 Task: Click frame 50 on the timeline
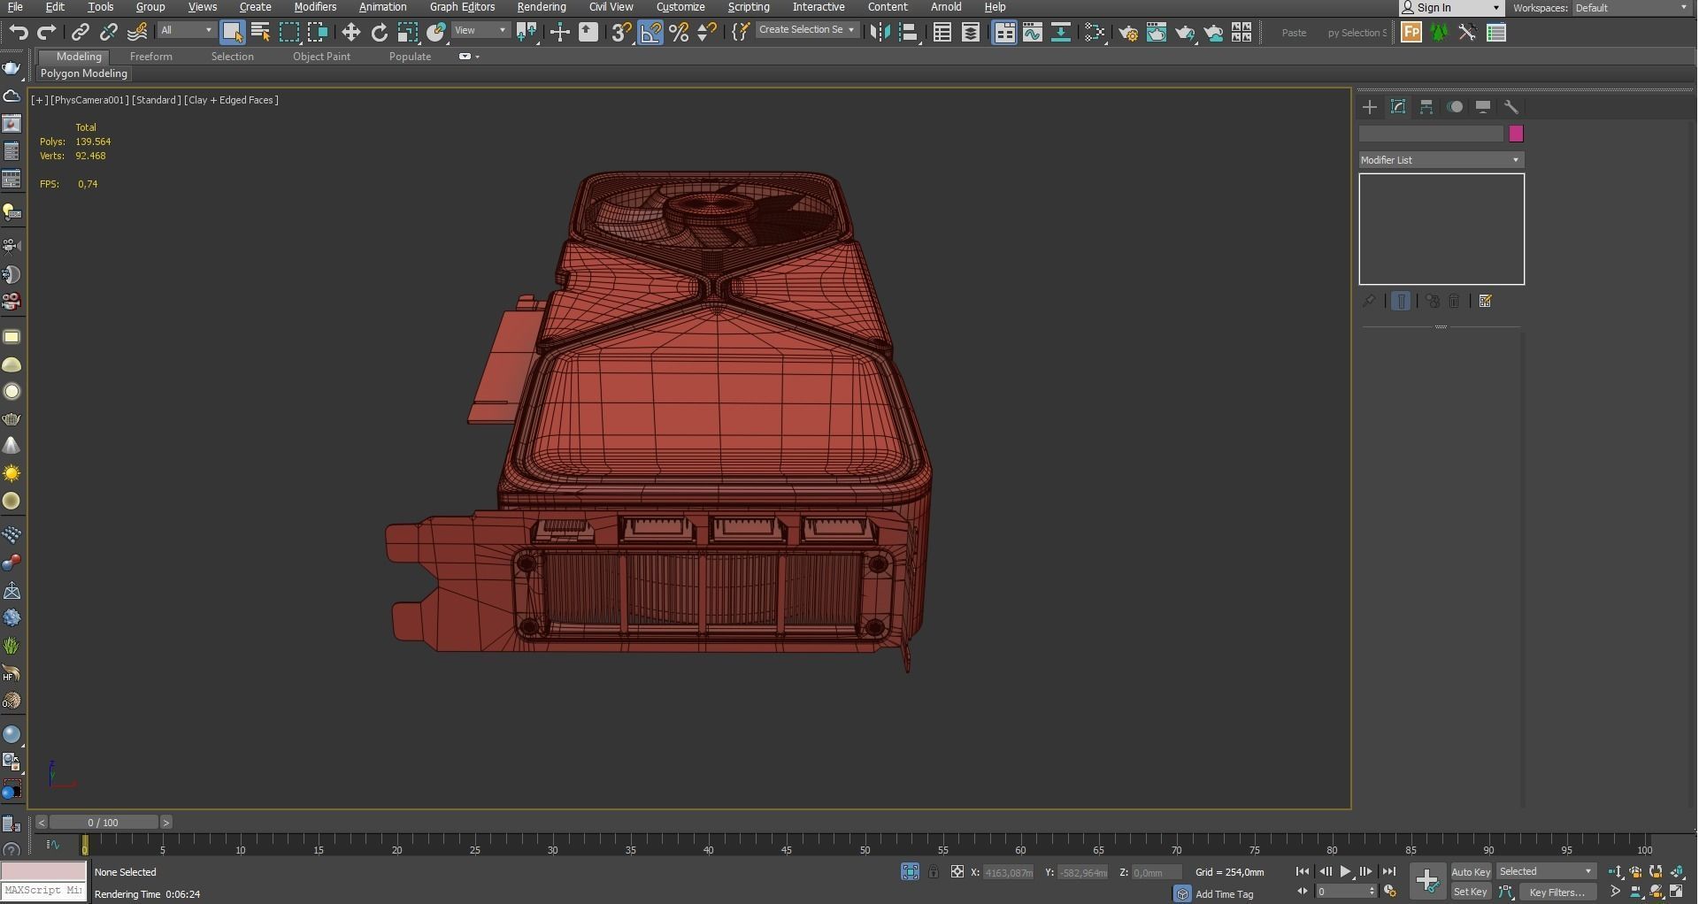click(865, 846)
